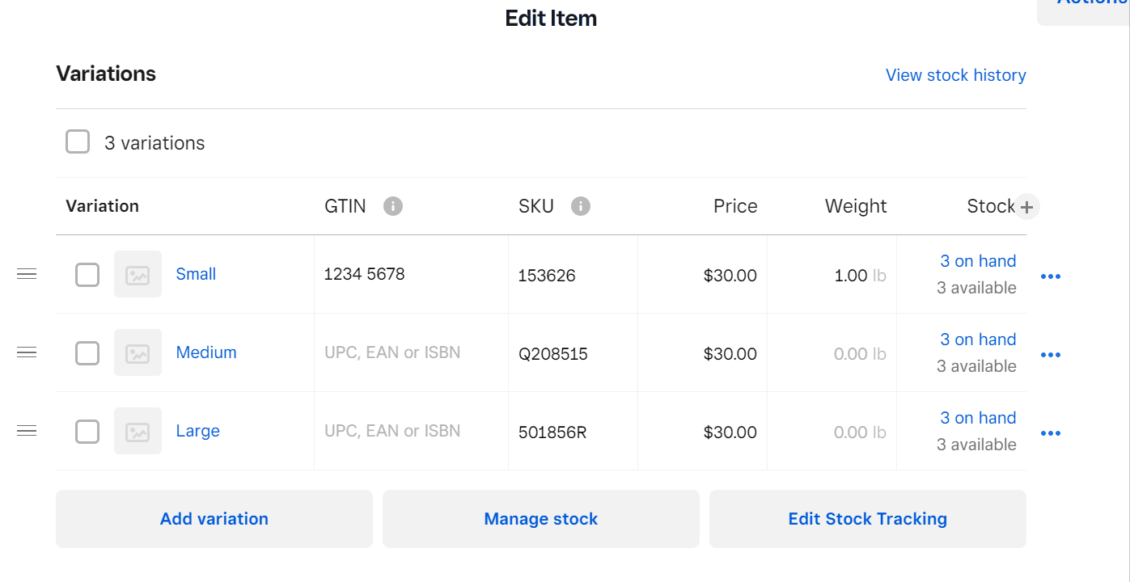Click the Medium row's GTIN field
Image resolution: width=1130 pixels, height=582 pixels.
(411, 352)
